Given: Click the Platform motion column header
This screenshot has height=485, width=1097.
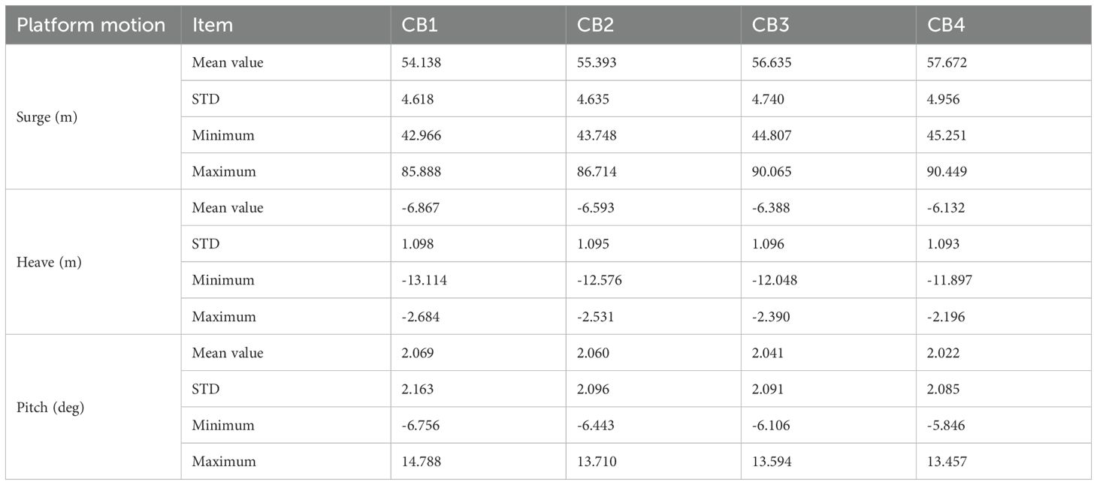Looking at the screenshot, I should [91, 25].
